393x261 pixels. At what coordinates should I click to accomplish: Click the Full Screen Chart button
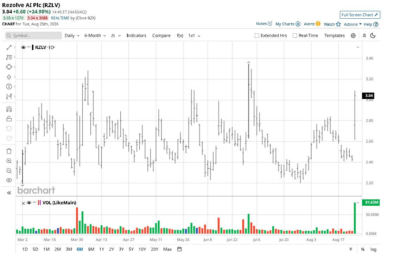click(360, 15)
